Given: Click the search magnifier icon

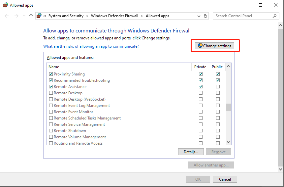Looking at the screenshot, I should (274, 16).
